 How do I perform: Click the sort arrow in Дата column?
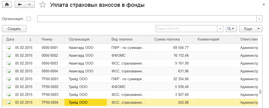(30, 39)
